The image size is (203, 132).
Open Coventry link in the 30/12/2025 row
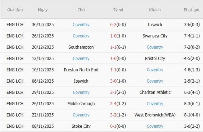pos(81,25)
